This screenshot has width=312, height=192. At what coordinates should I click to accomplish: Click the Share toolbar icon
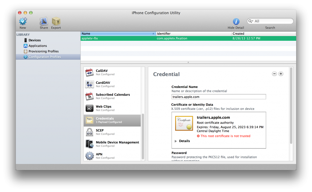(x=44, y=22)
